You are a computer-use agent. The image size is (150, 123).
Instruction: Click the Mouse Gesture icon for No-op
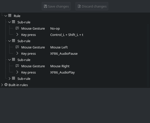tap(17, 28)
